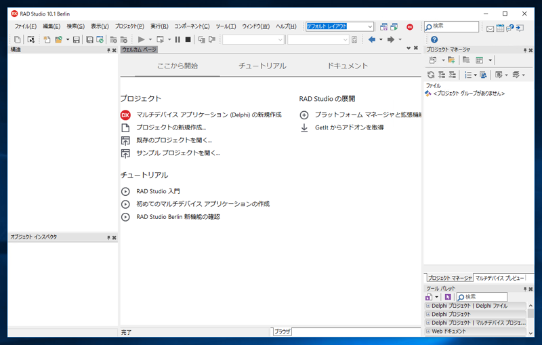Click the blue Help question mark icon
The width and height of the screenshot is (542, 345).
(434, 39)
